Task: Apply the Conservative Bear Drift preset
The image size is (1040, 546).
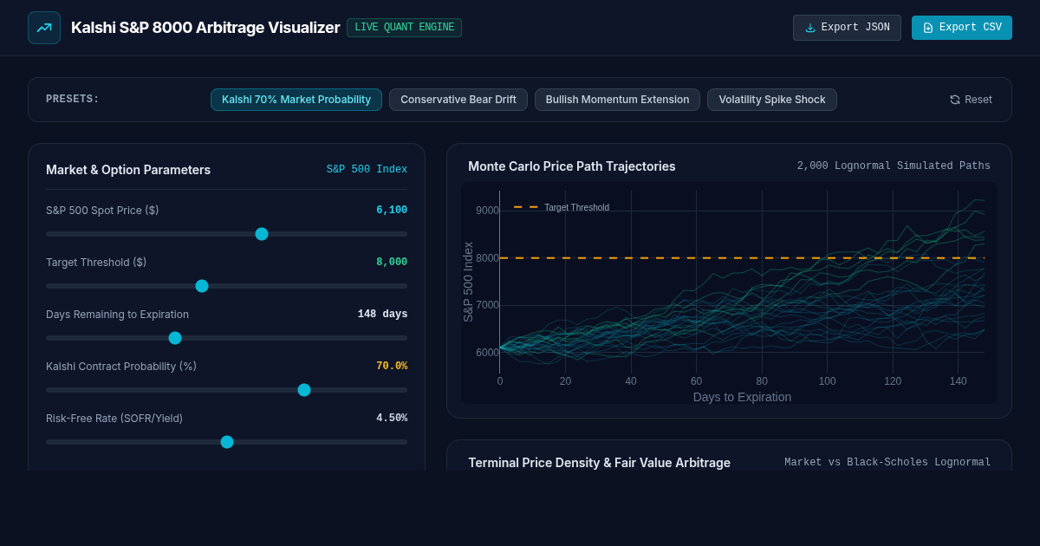Action: coord(458,100)
